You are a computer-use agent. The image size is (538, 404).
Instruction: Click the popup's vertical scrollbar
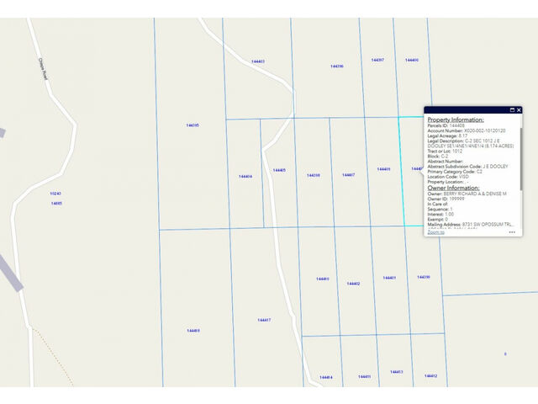(522, 160)
